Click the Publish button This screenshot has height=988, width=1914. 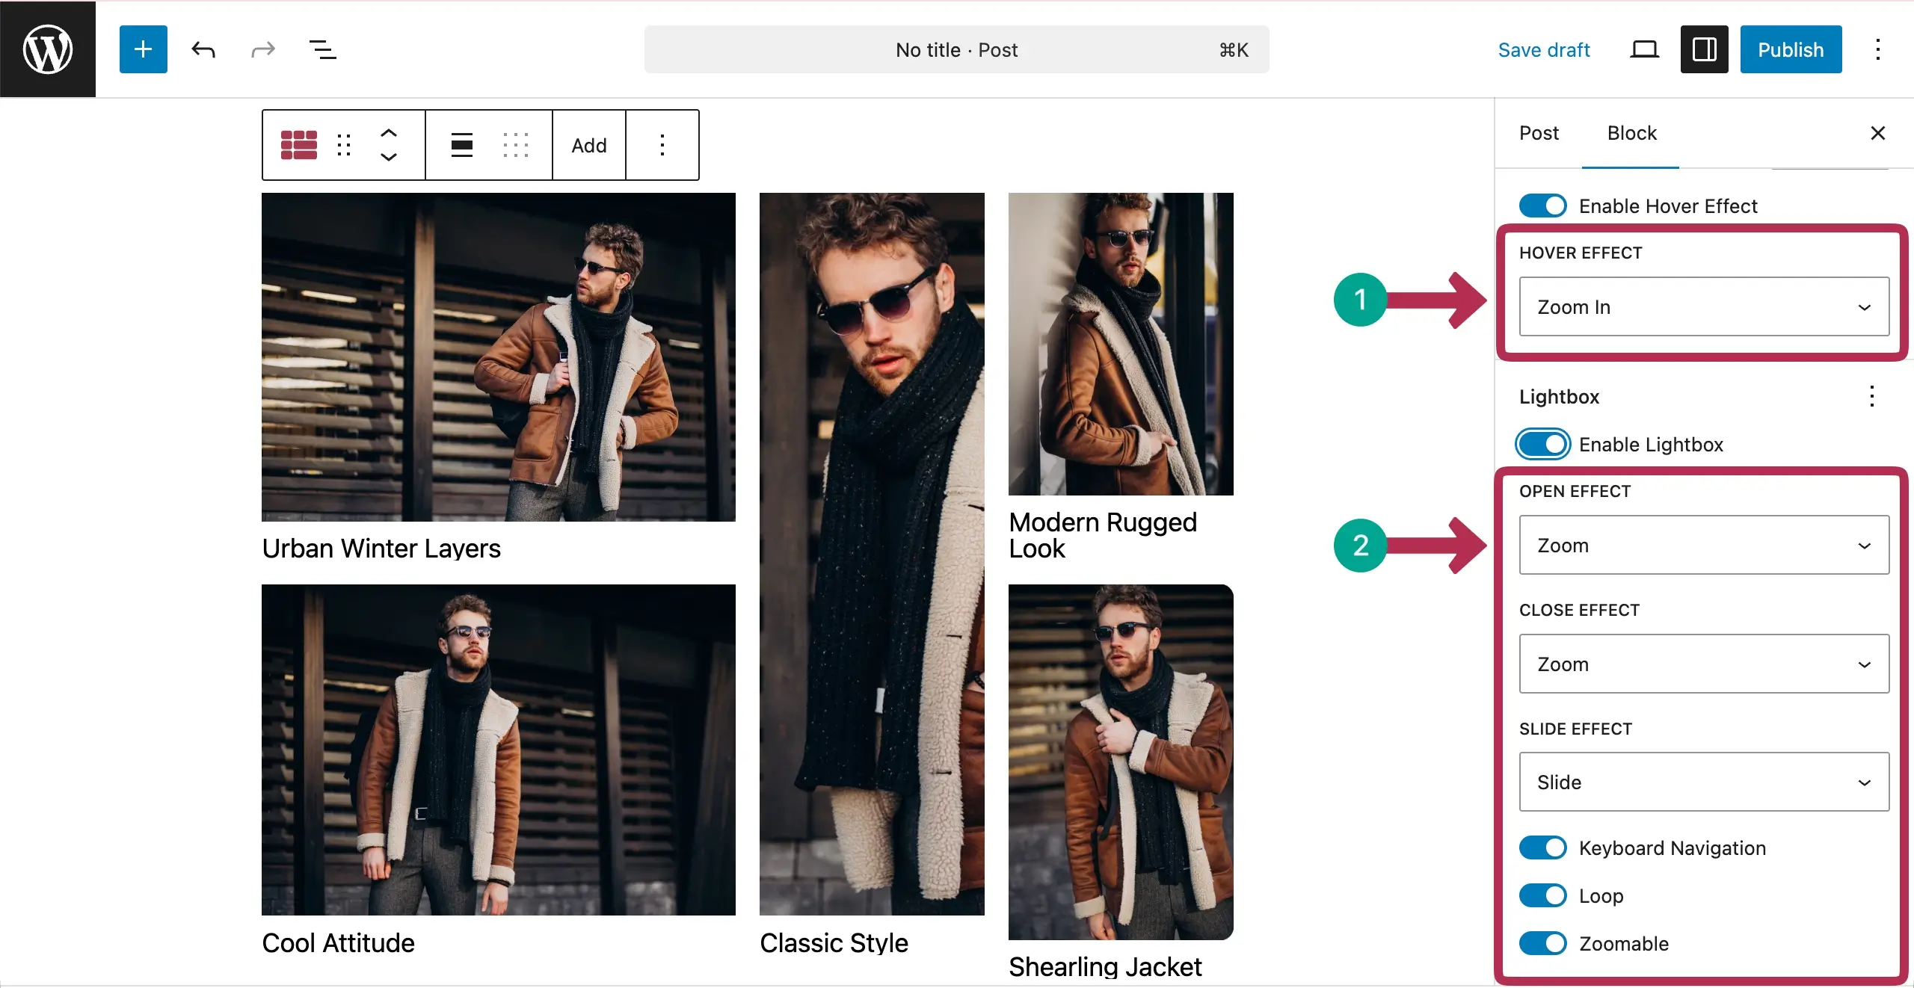click(x=1790, y=50)
